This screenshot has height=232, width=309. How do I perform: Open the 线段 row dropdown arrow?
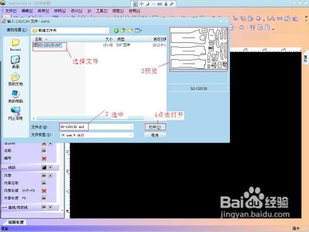point(51,167)
